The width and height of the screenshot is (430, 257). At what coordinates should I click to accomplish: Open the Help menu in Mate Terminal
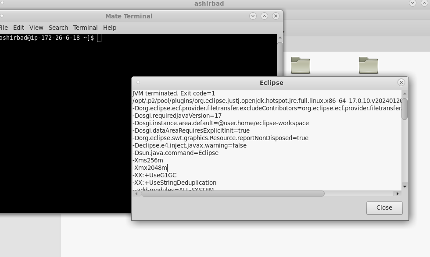(110, 28)
